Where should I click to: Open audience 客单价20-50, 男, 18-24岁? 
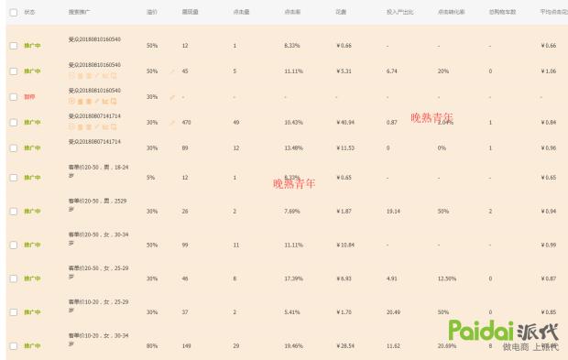point(99,171)
